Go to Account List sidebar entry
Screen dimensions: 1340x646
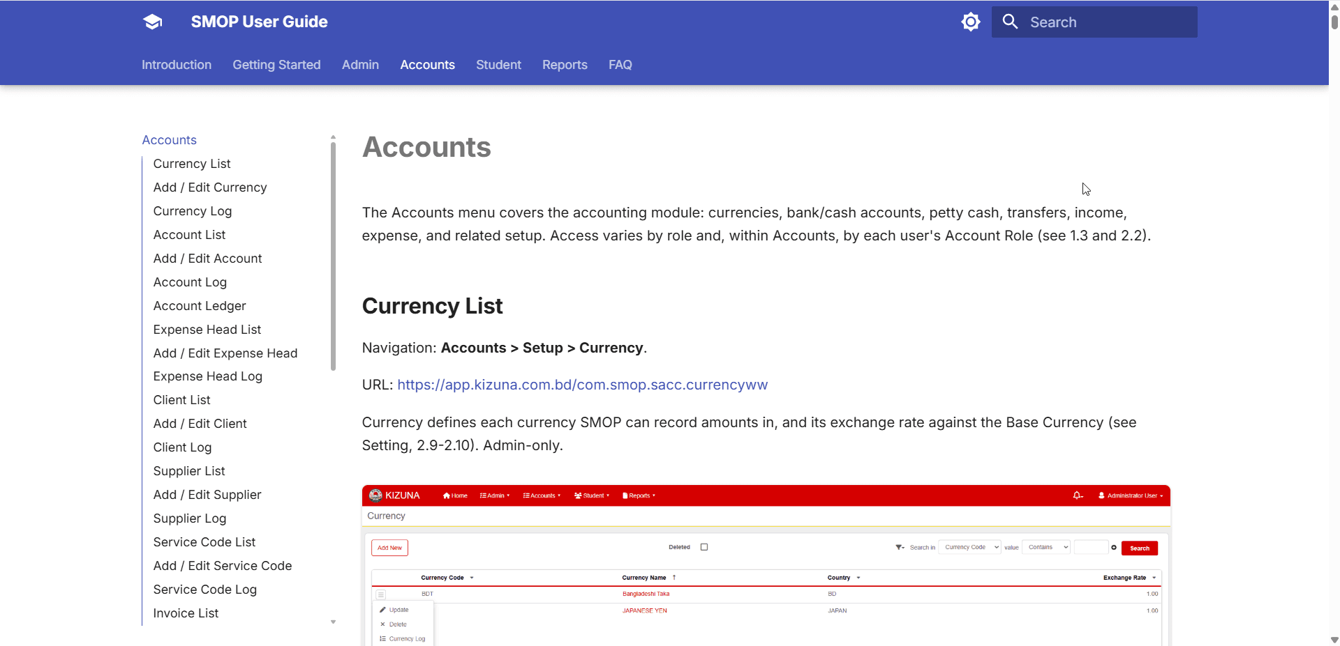click(x=189, y=235)
